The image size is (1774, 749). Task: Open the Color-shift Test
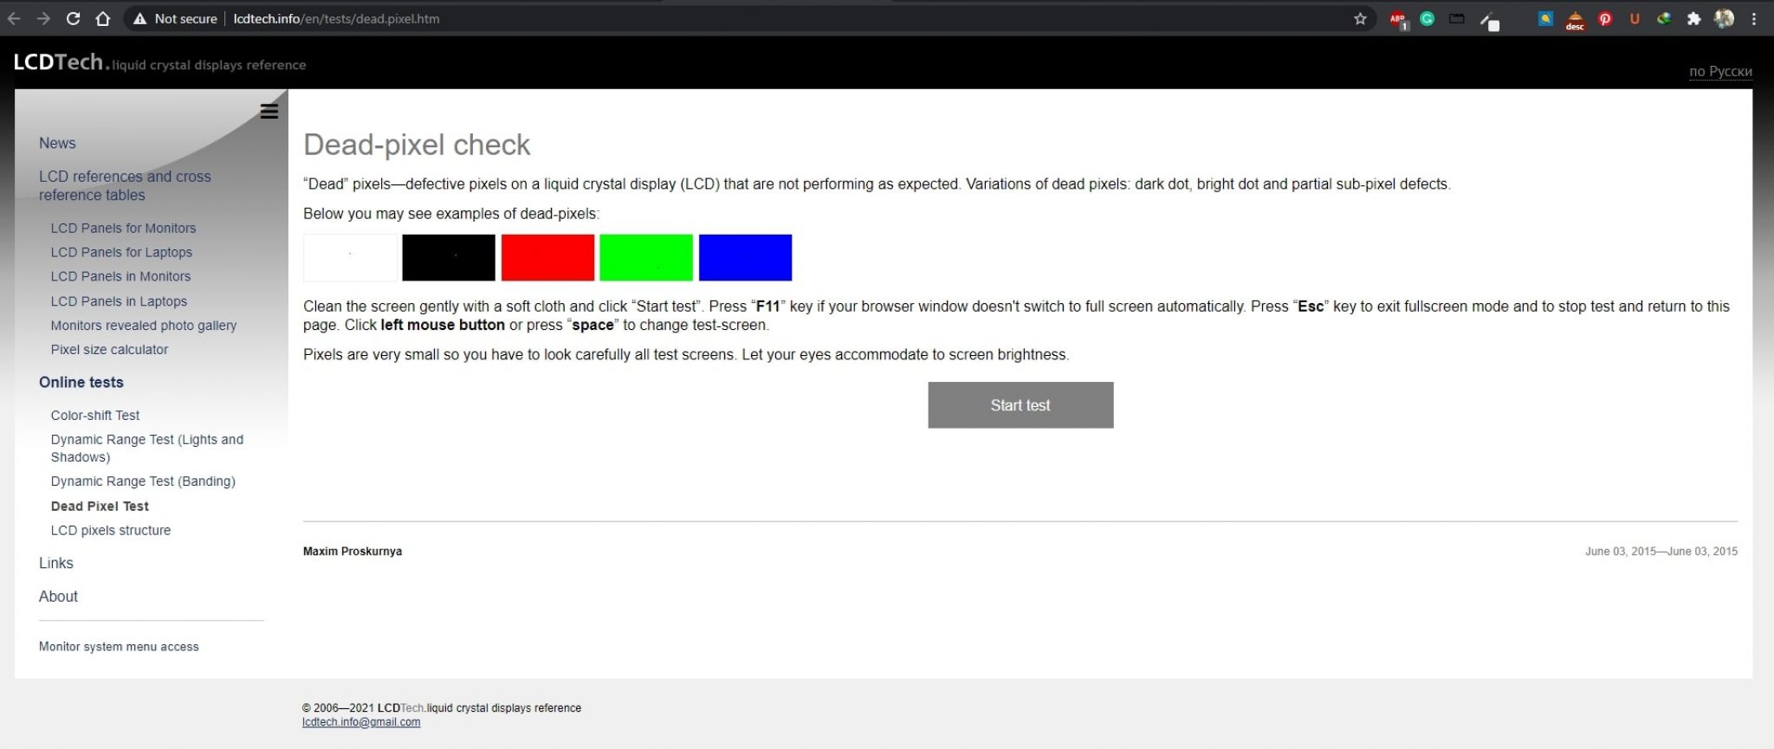(95, 416)
